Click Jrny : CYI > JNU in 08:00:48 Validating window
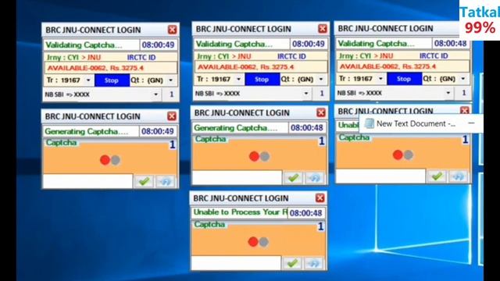Screen dimensions: 500x281 [366, 56]
